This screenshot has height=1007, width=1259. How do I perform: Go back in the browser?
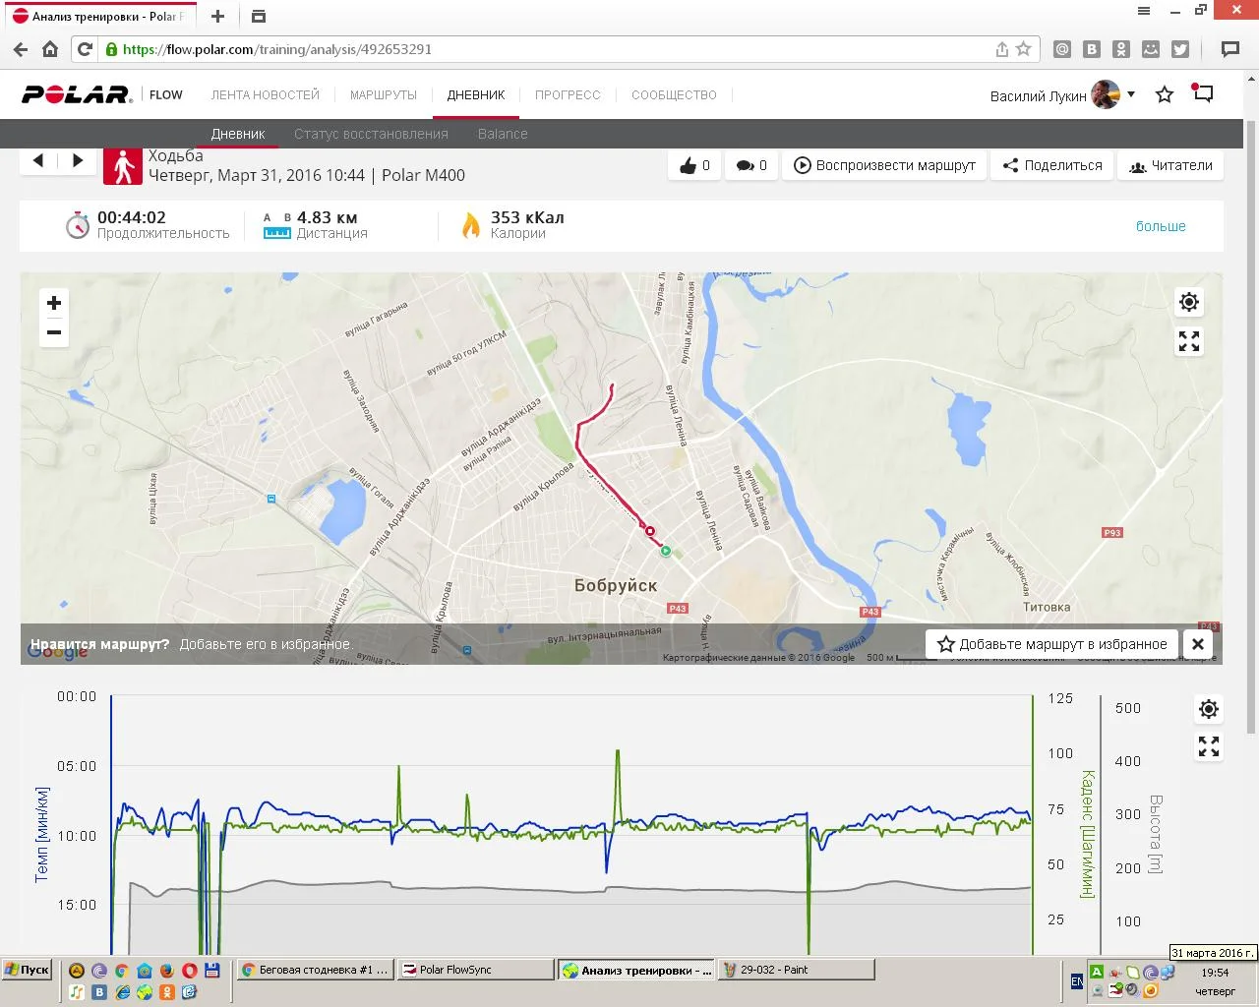[x=21, y=49]
